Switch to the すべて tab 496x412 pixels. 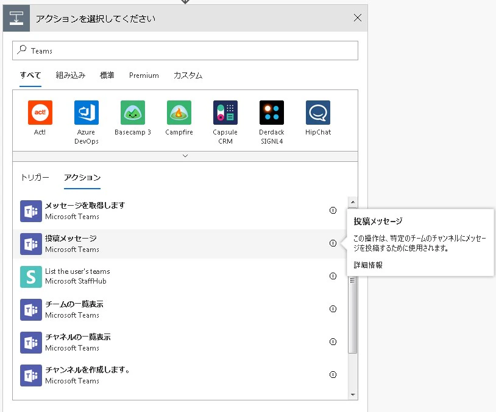(x=30, y=75)
